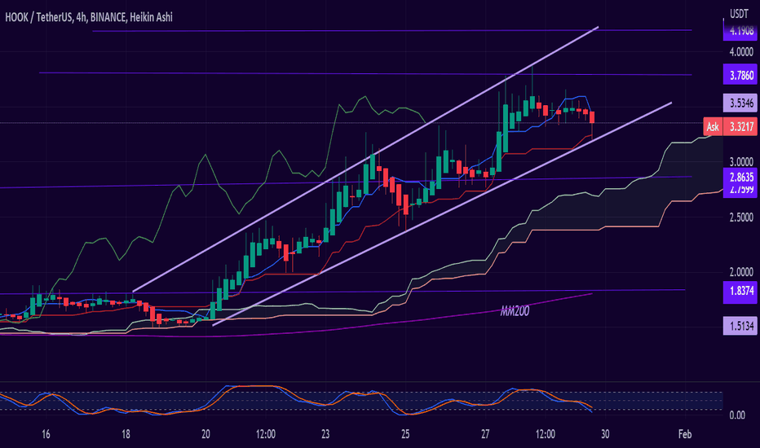Click date 25 on time axis

coord(405,434)
